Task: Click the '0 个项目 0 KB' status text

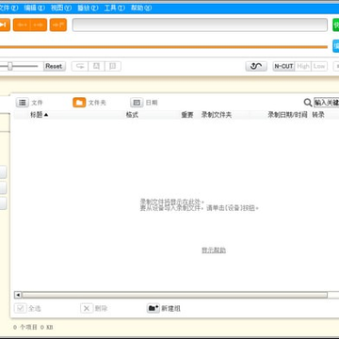Action: coord(33,328)
